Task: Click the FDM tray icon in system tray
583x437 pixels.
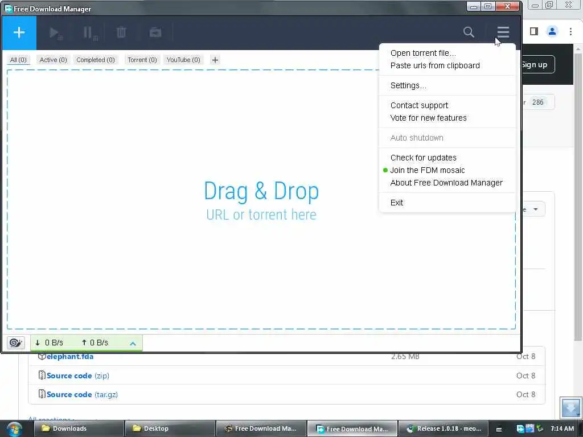Action: click(x=520, y=429)
